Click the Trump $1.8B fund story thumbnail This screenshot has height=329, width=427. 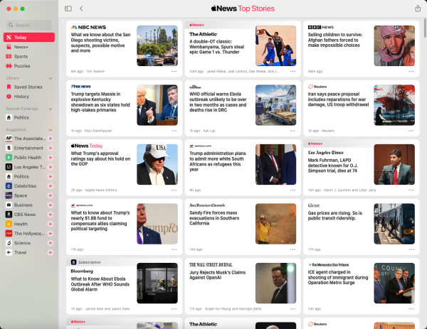pyautogui.click(x=157, y=224)
